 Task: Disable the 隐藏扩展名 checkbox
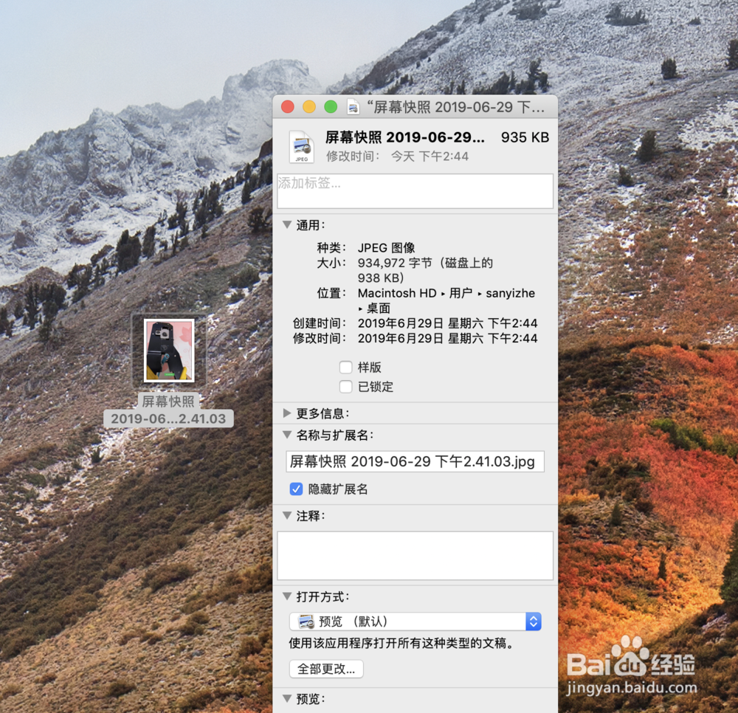(296, 489)
